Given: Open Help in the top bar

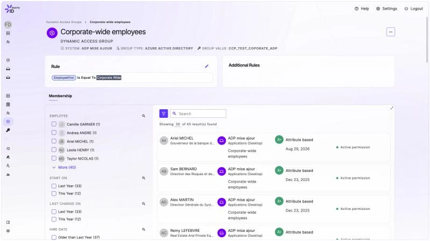Looking at the screenshot, I should [362, 9].
